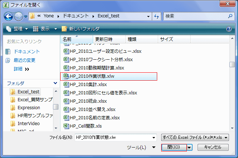Select InterVideo folder in tree
238x158 pixels.
(x=25, y=123)
